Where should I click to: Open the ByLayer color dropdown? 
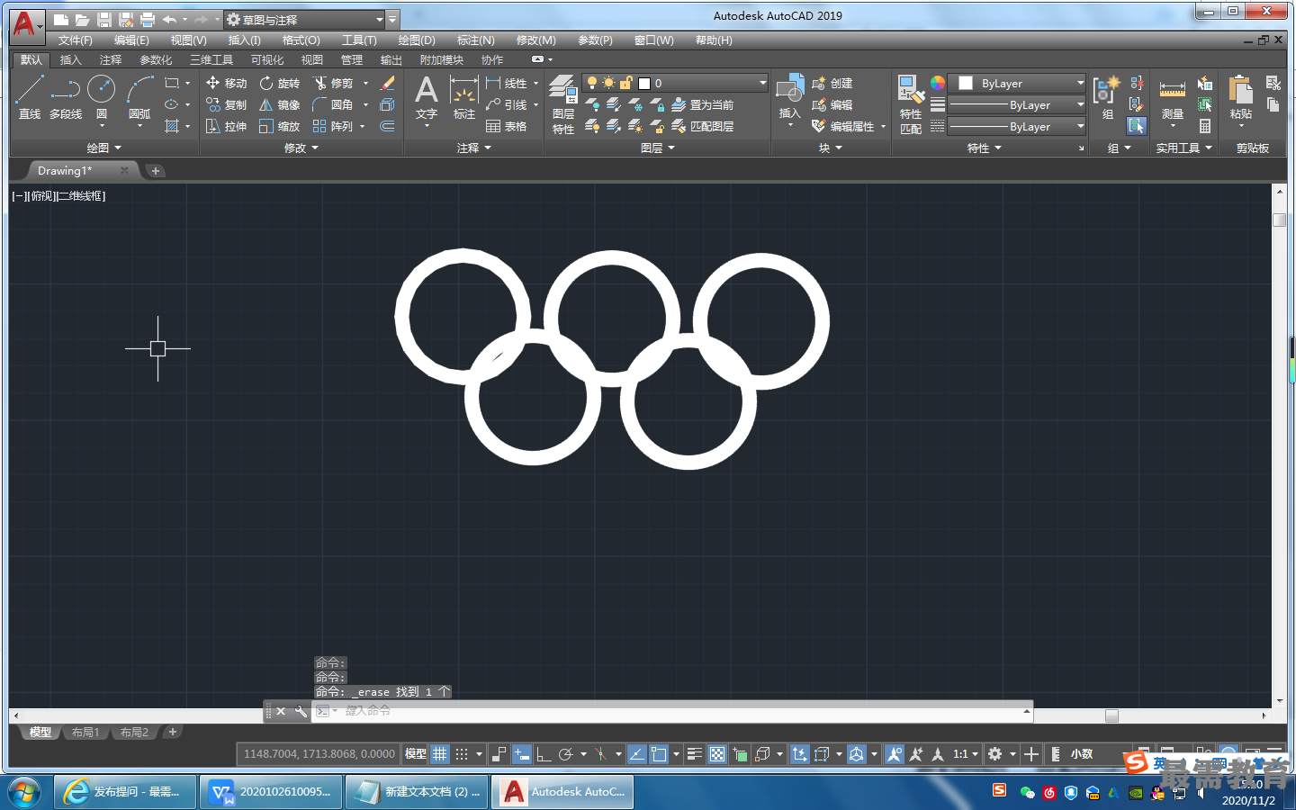pyautogui.click(x=1018, y=83)
